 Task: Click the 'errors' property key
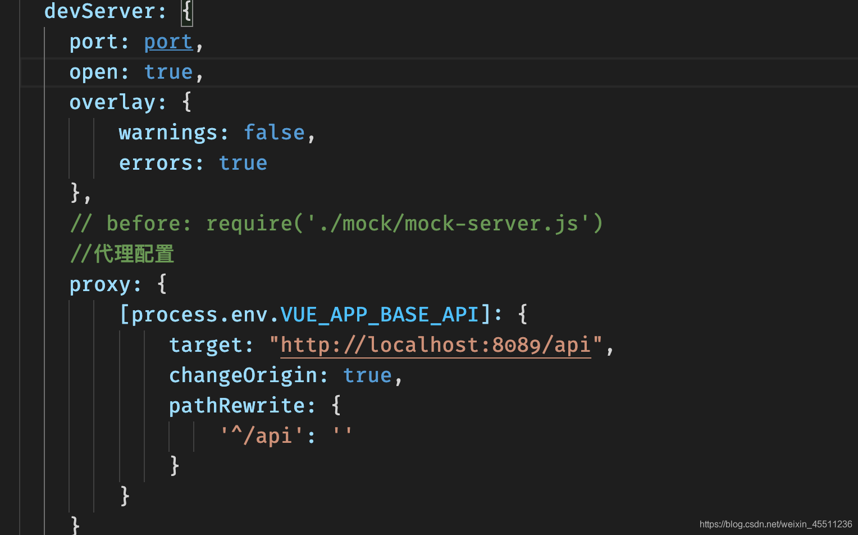[156, 163]
